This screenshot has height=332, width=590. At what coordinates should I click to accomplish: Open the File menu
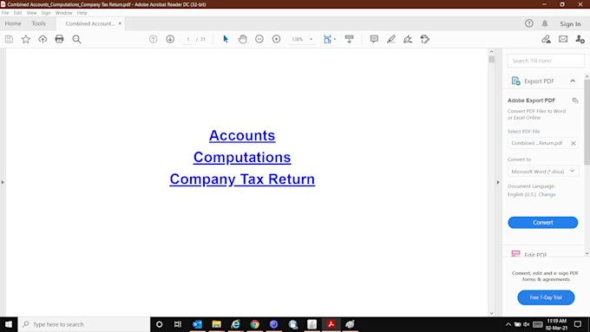[5, 13]
